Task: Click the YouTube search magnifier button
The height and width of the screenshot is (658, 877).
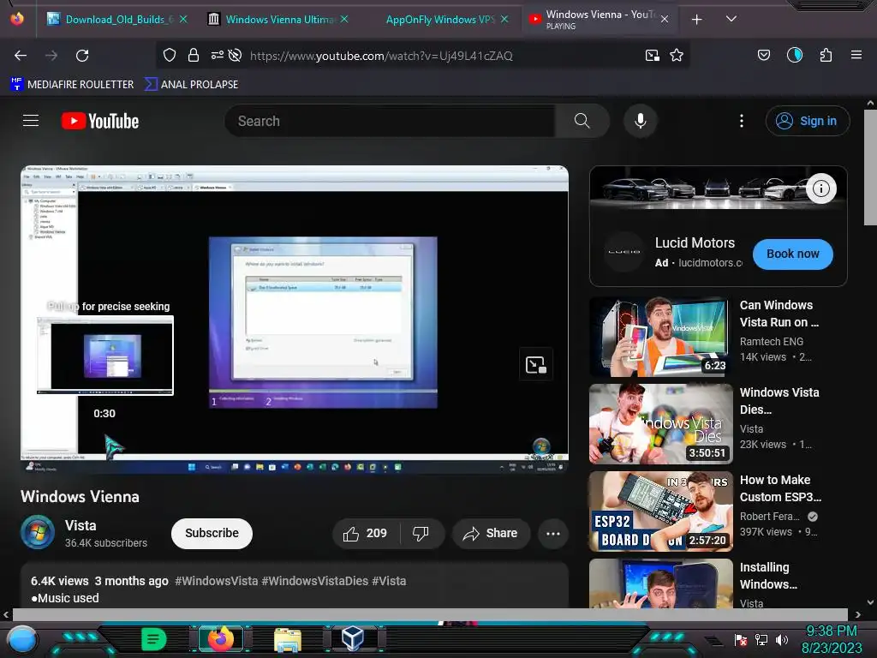Action: click(x=582, y=121)
